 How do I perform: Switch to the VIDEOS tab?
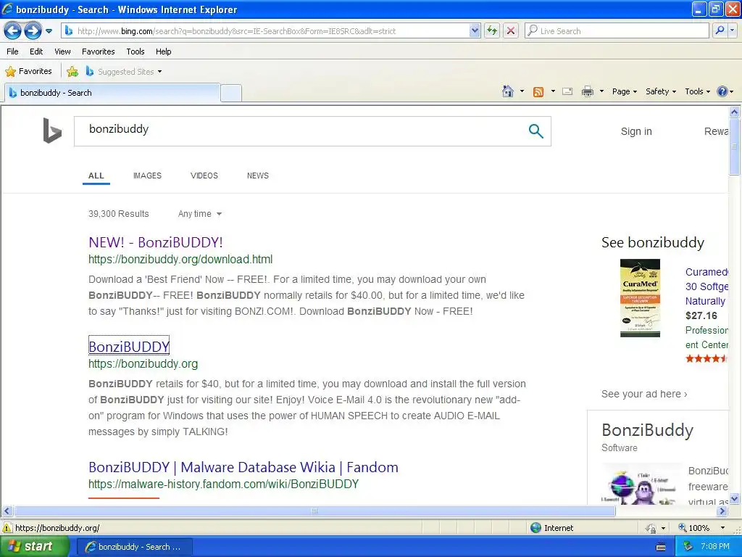coord(204,176)
